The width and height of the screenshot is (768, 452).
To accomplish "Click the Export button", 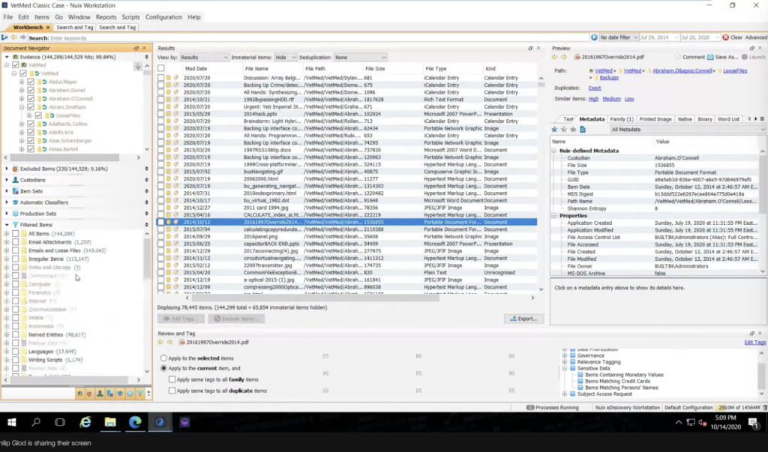I will point(523,319).
